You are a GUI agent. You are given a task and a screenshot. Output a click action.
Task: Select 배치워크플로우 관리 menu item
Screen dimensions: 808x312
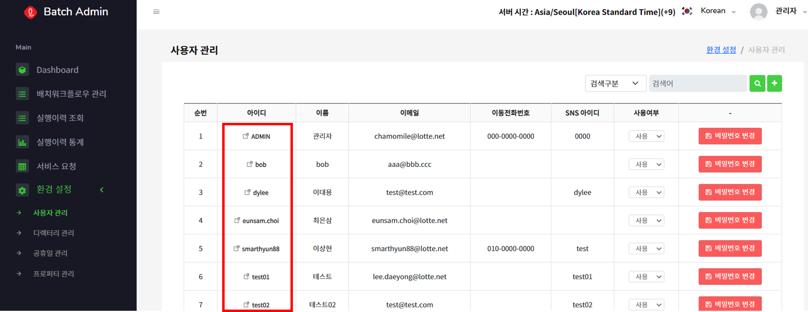coord(71,94)
